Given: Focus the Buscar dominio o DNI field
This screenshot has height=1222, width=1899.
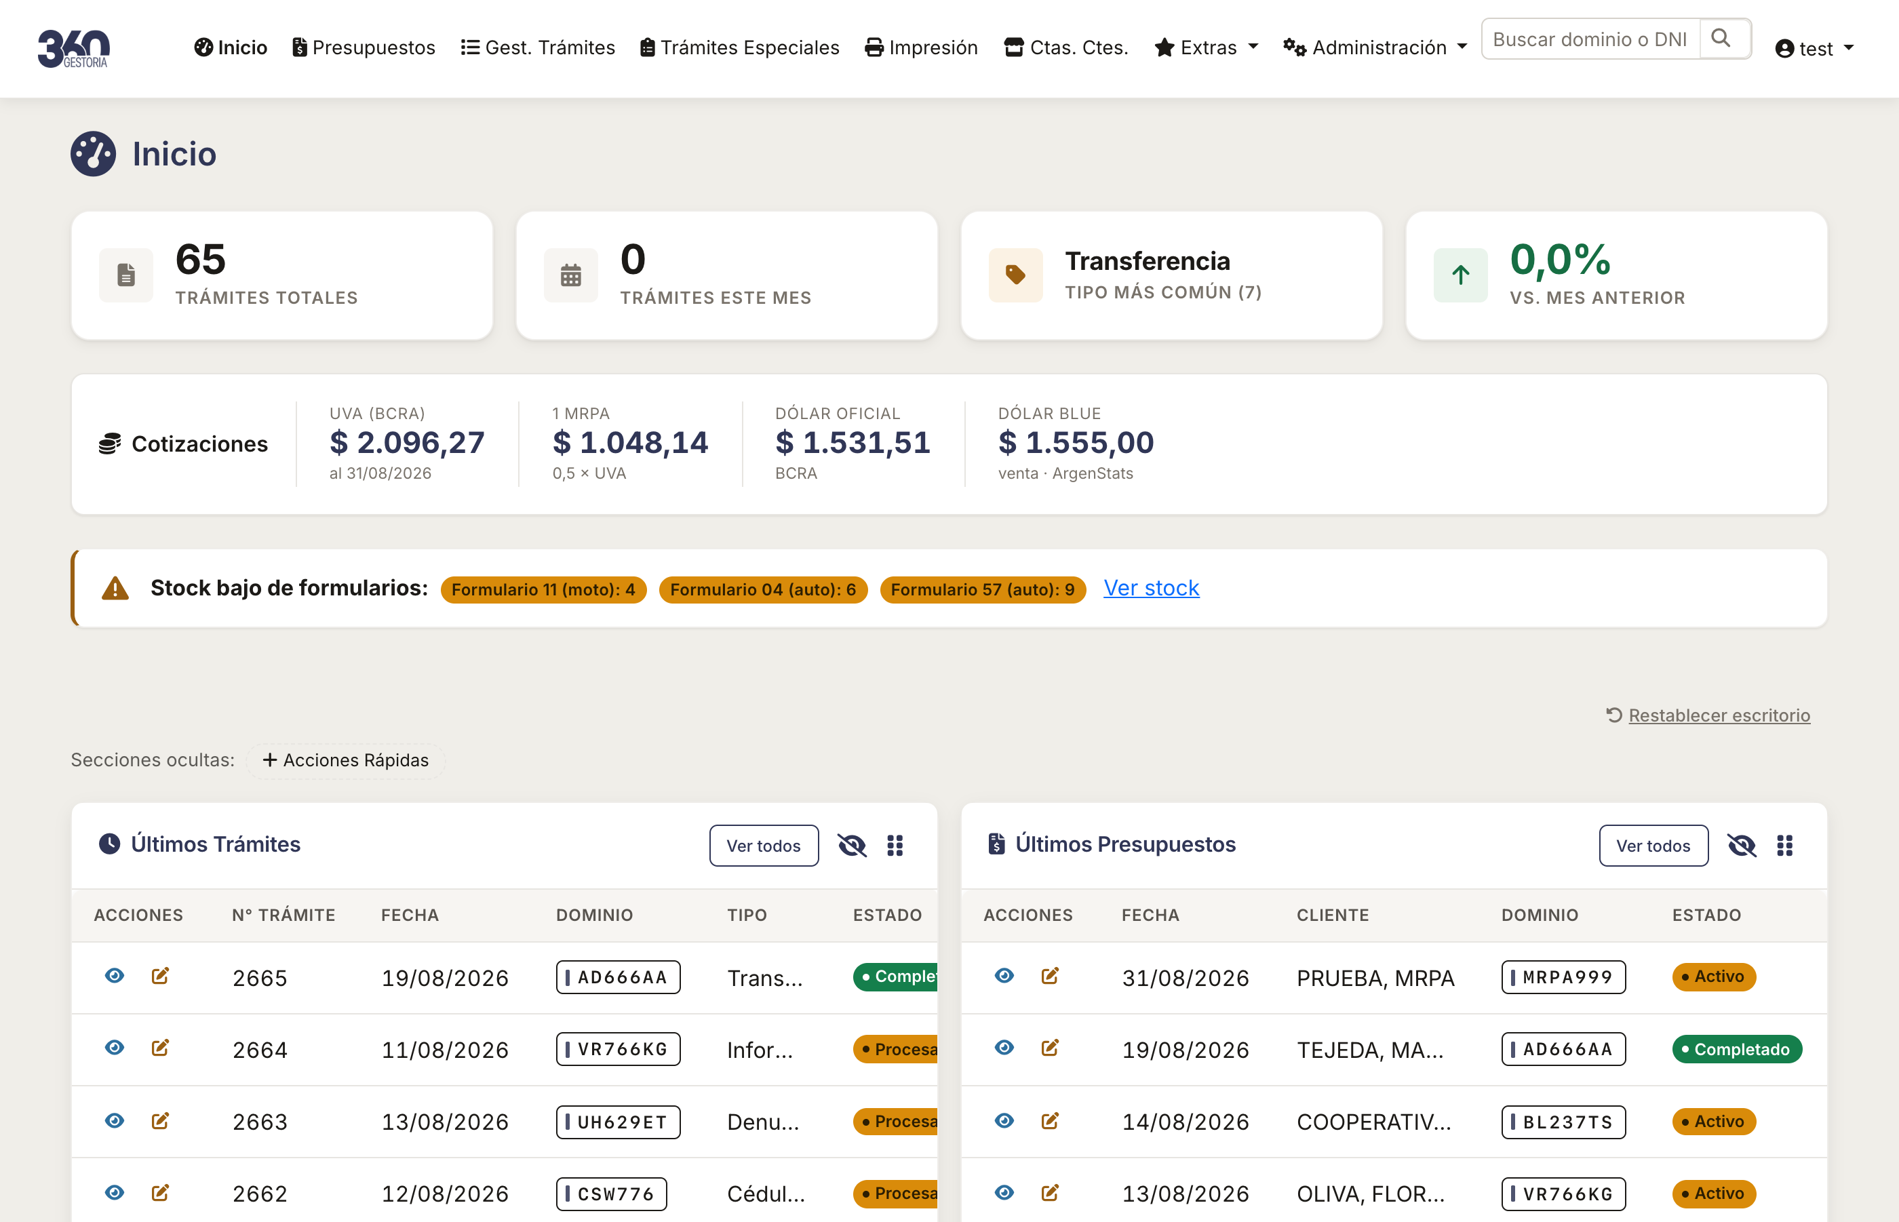Looking at the screenshot, I should point(1590,39).
